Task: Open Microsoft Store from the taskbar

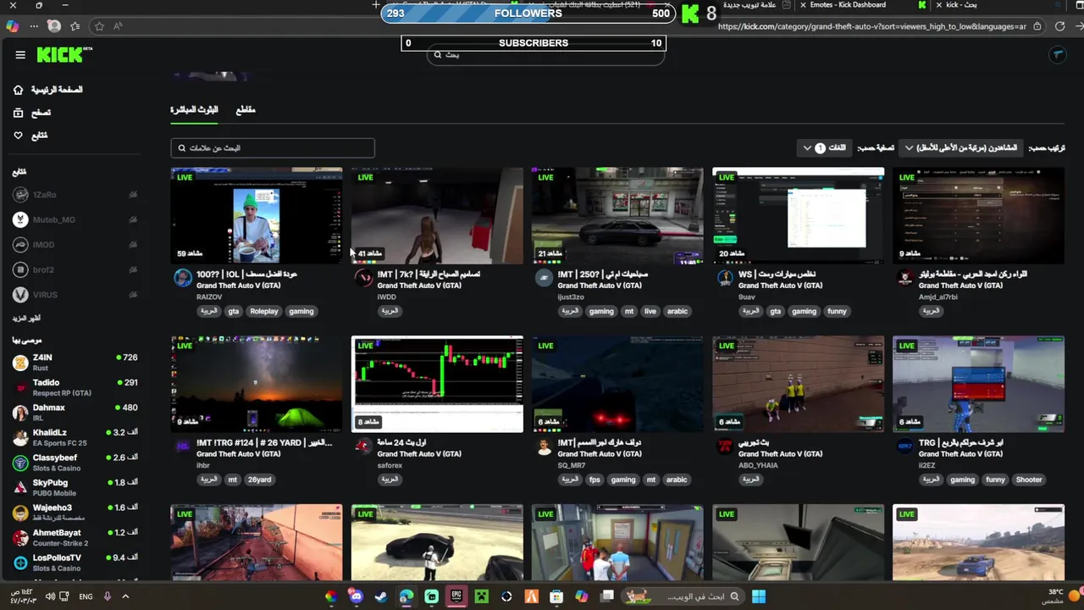Action: (556, 596)
